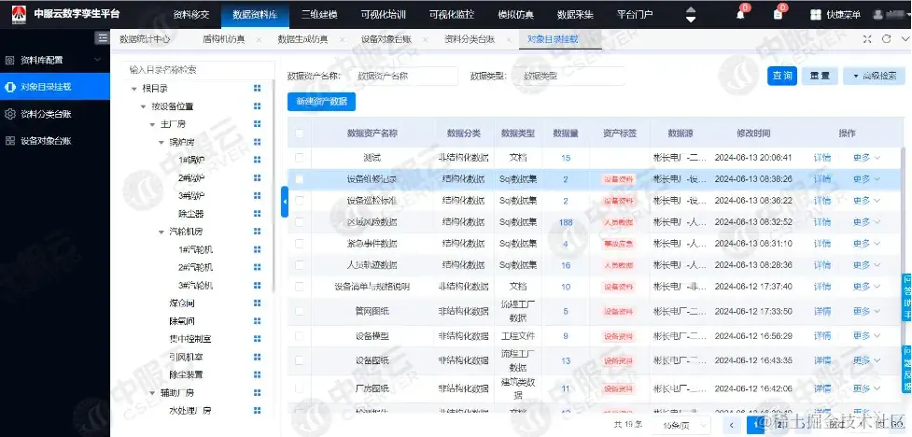The height and width of the screenshot is (437, 912).
Task: Click grid icon beside 1#锅炉 node
Action: (257, 160)
